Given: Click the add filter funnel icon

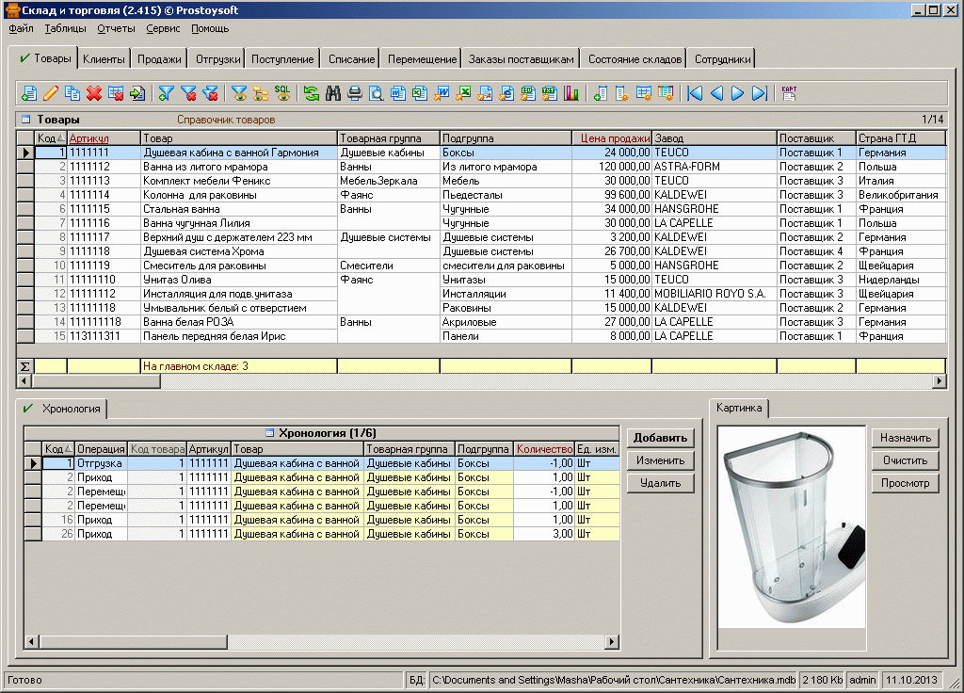Looking at the screenshot, I should pos(167,93).
